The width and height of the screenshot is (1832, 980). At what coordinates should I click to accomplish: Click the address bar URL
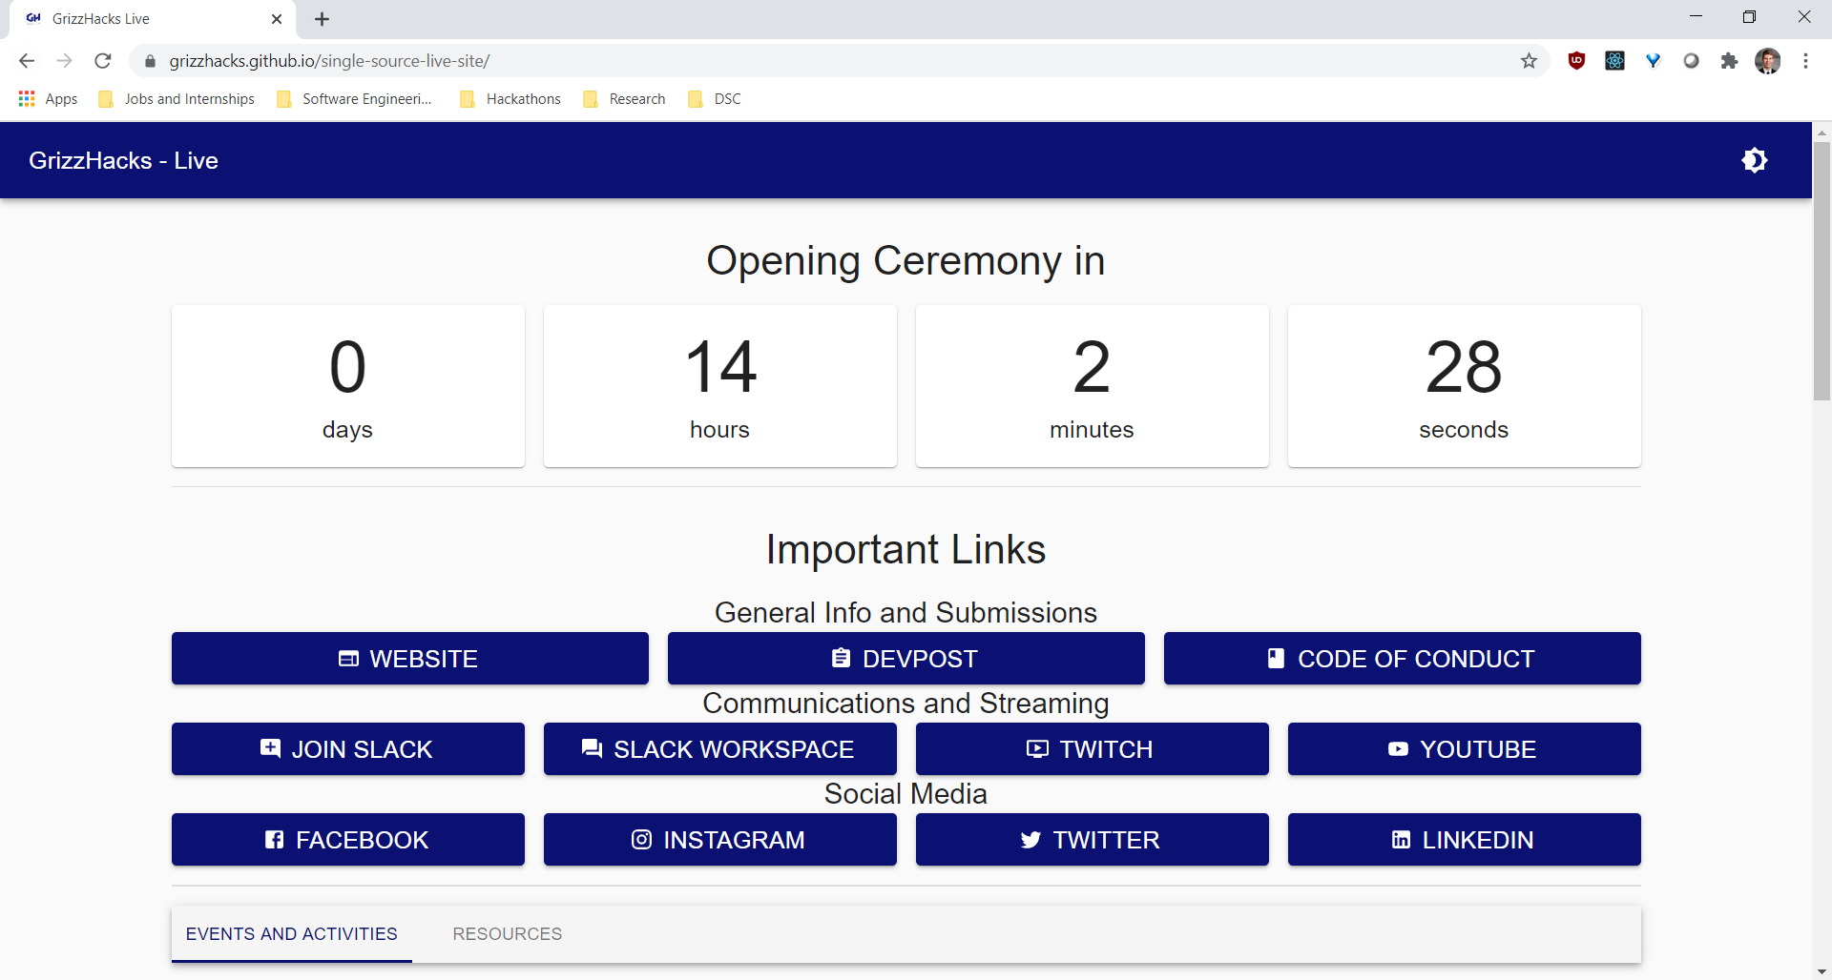[x=329, y=61]
